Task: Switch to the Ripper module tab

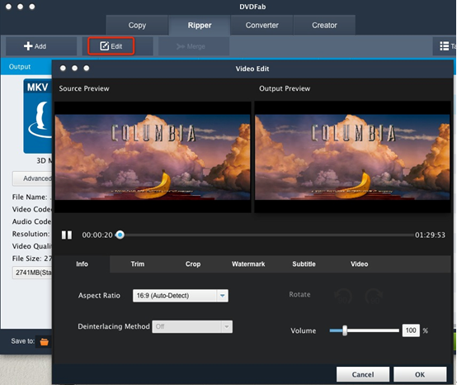Action: (200, 26)
